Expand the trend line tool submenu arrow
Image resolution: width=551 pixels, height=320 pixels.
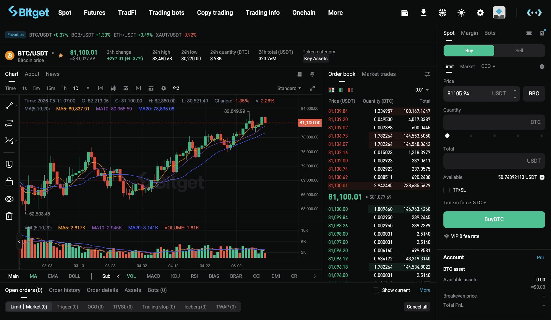click(16, 106)
